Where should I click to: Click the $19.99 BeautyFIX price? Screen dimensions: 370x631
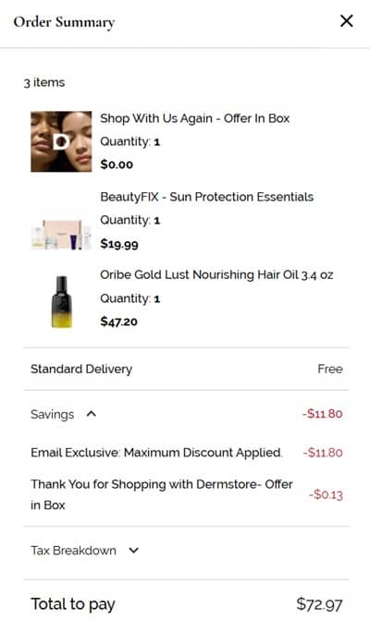click(x=119, y=244)
